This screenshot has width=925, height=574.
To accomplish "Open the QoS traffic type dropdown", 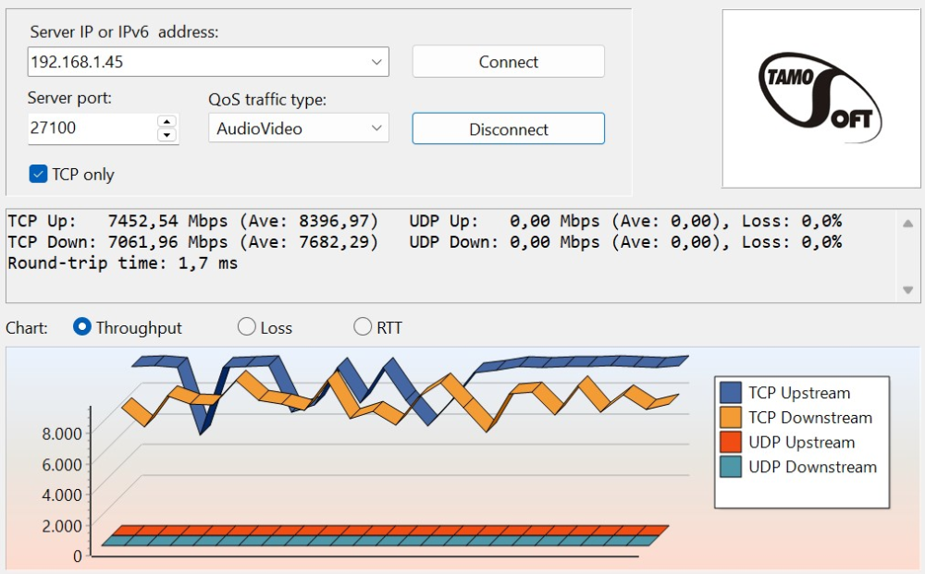I will (376, 128).
